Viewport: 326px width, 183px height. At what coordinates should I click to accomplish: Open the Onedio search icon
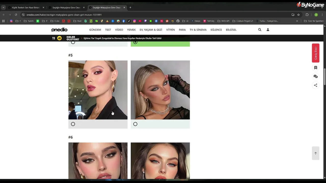tap(260, 30)
